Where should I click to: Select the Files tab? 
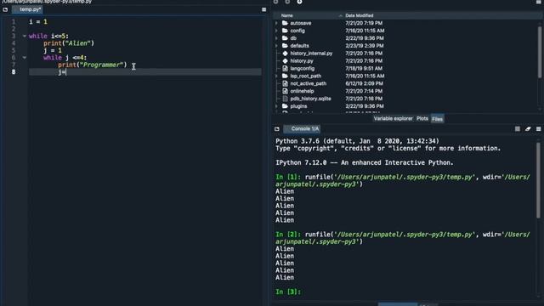(437, 119)
